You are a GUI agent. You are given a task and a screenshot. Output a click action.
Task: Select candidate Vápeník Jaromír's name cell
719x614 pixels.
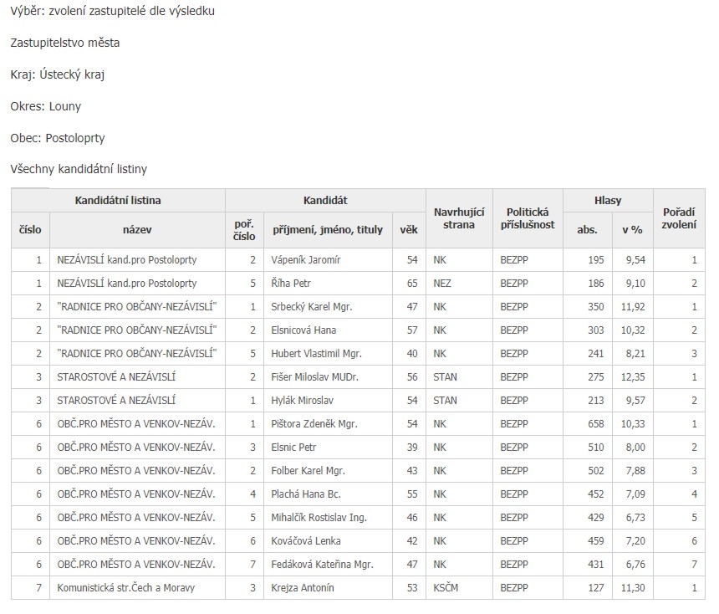328,260
